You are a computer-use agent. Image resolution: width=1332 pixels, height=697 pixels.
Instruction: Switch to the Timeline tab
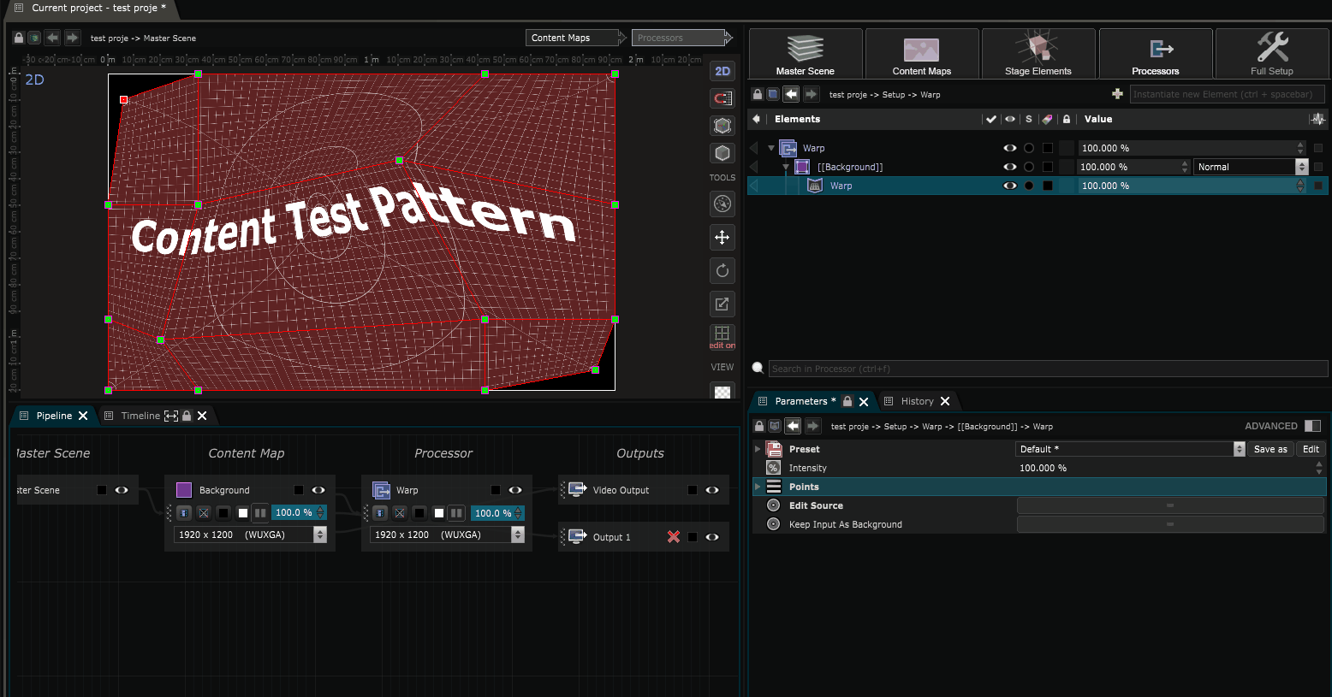pos(140,416)
